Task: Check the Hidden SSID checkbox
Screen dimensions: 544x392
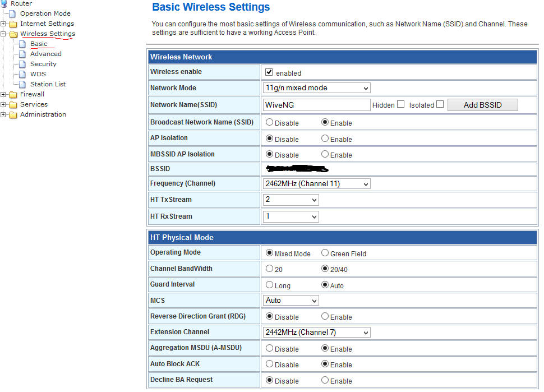Action: click(400, 104)
